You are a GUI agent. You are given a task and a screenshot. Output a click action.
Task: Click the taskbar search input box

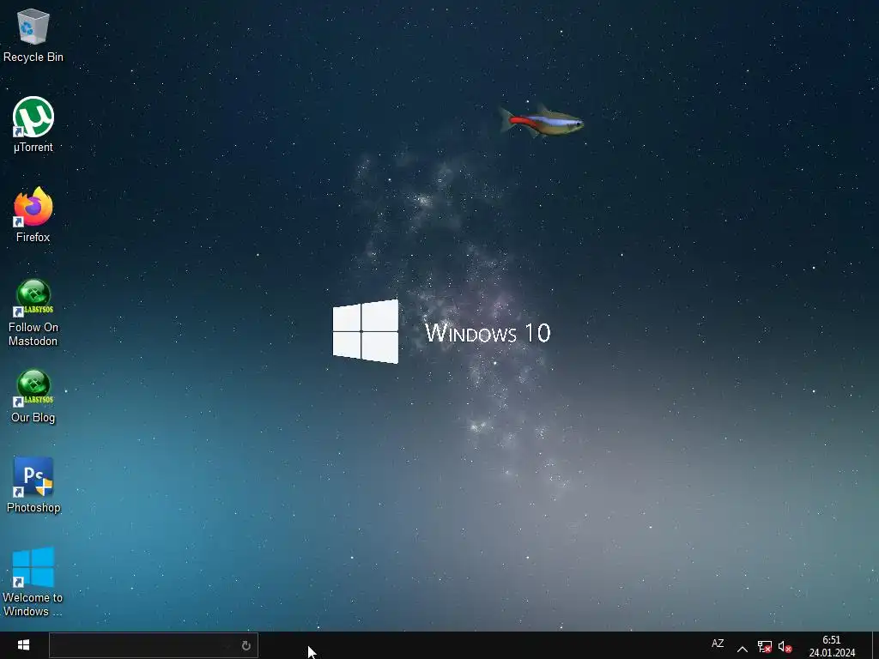(153, 645)
